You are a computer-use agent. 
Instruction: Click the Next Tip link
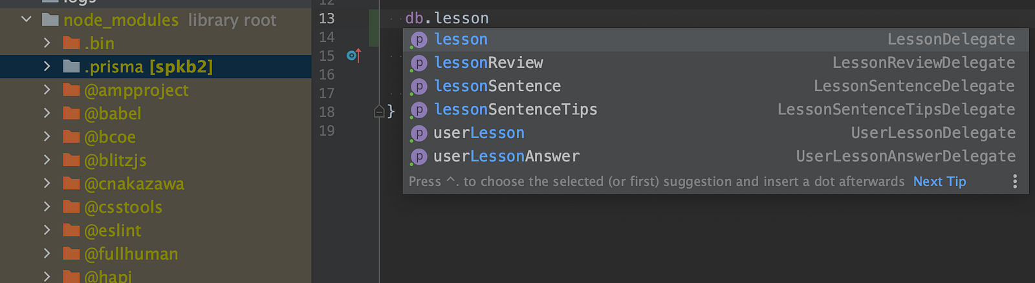[939, 182]
